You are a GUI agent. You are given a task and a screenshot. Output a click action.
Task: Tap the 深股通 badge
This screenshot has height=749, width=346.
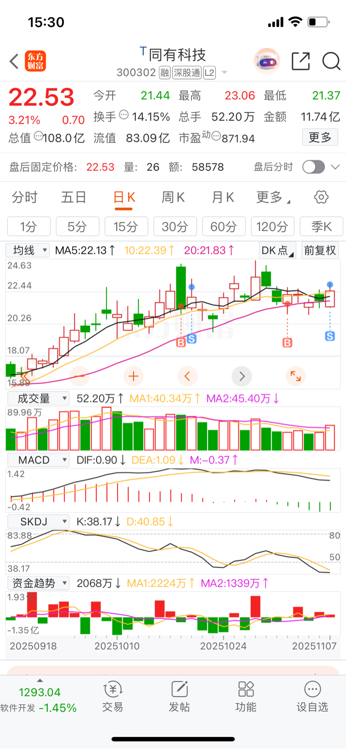pos(187,73)
